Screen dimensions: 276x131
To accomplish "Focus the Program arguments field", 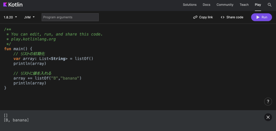I will [70, 17].
